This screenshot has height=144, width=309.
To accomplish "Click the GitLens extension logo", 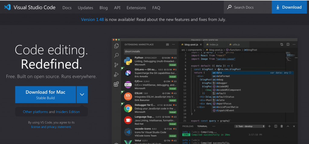I will pyautogui.click(x=128, y=73).
